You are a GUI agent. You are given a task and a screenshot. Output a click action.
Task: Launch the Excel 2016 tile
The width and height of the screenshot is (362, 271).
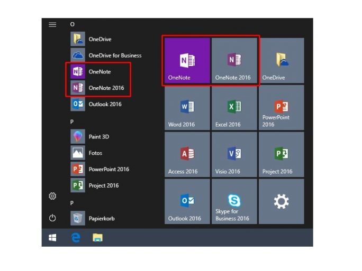click(234, 107)
